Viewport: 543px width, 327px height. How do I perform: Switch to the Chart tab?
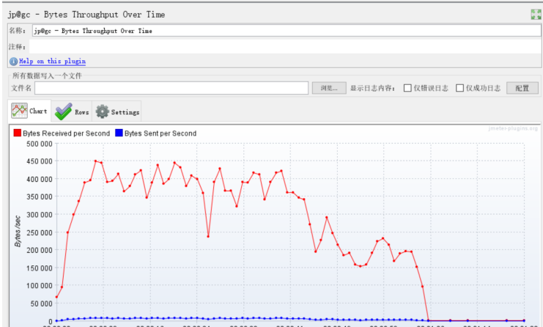[29, 111]
